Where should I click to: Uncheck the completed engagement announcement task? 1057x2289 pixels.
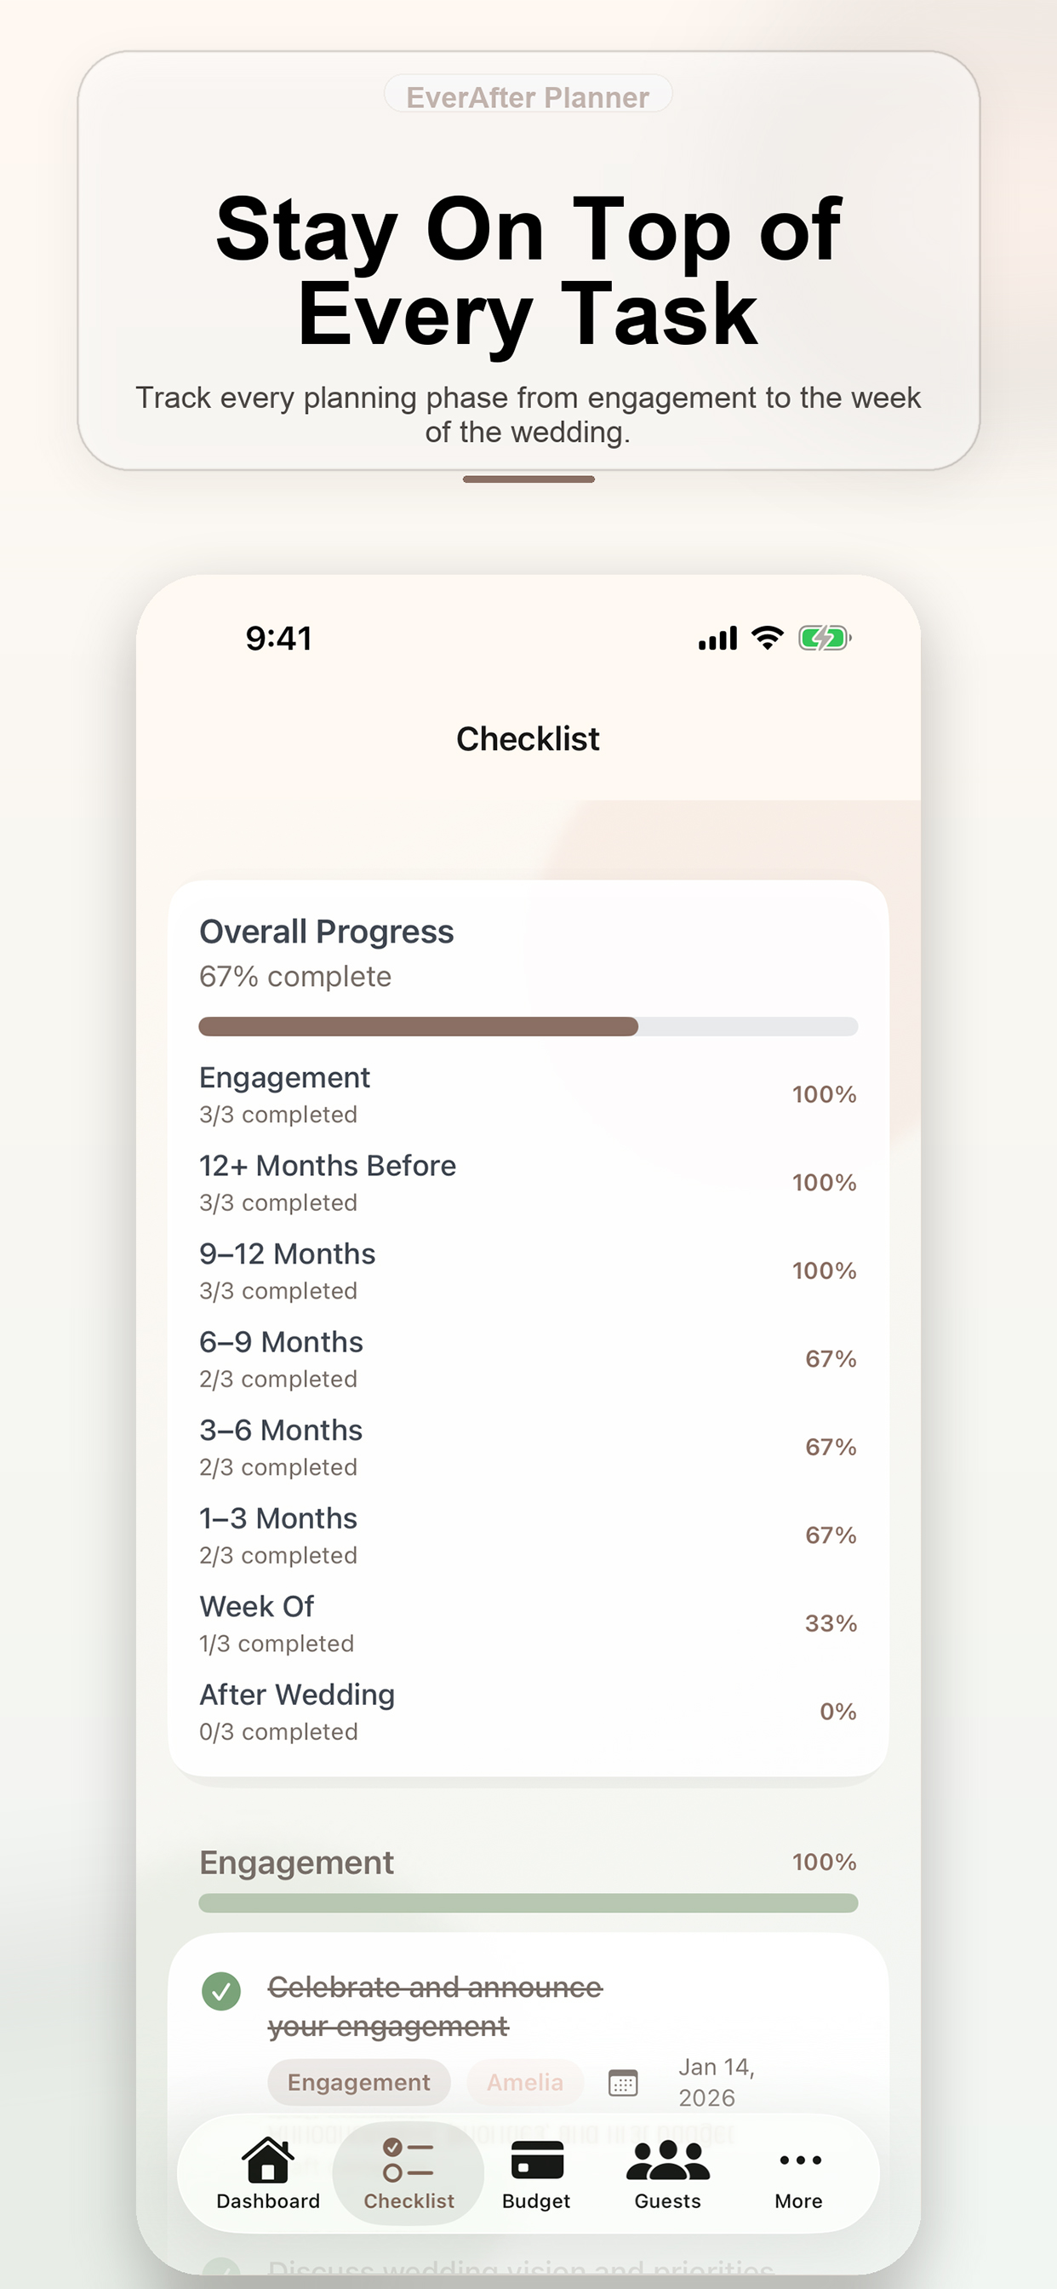(222, 1990)
